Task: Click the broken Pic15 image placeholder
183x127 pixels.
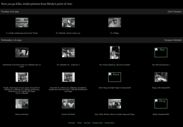Action: tap(161, 104)
